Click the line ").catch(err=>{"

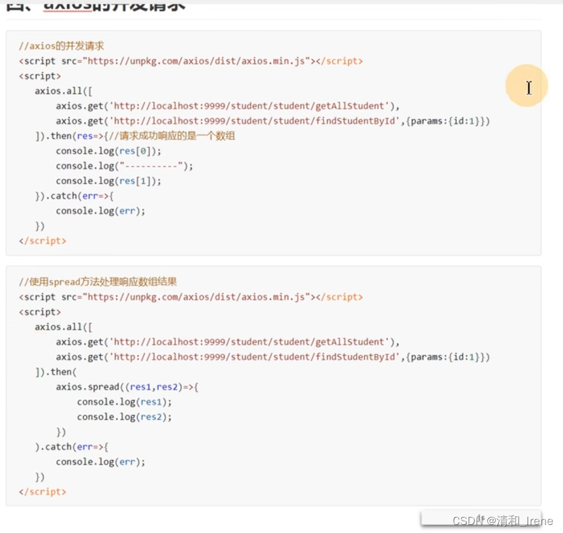72,447
